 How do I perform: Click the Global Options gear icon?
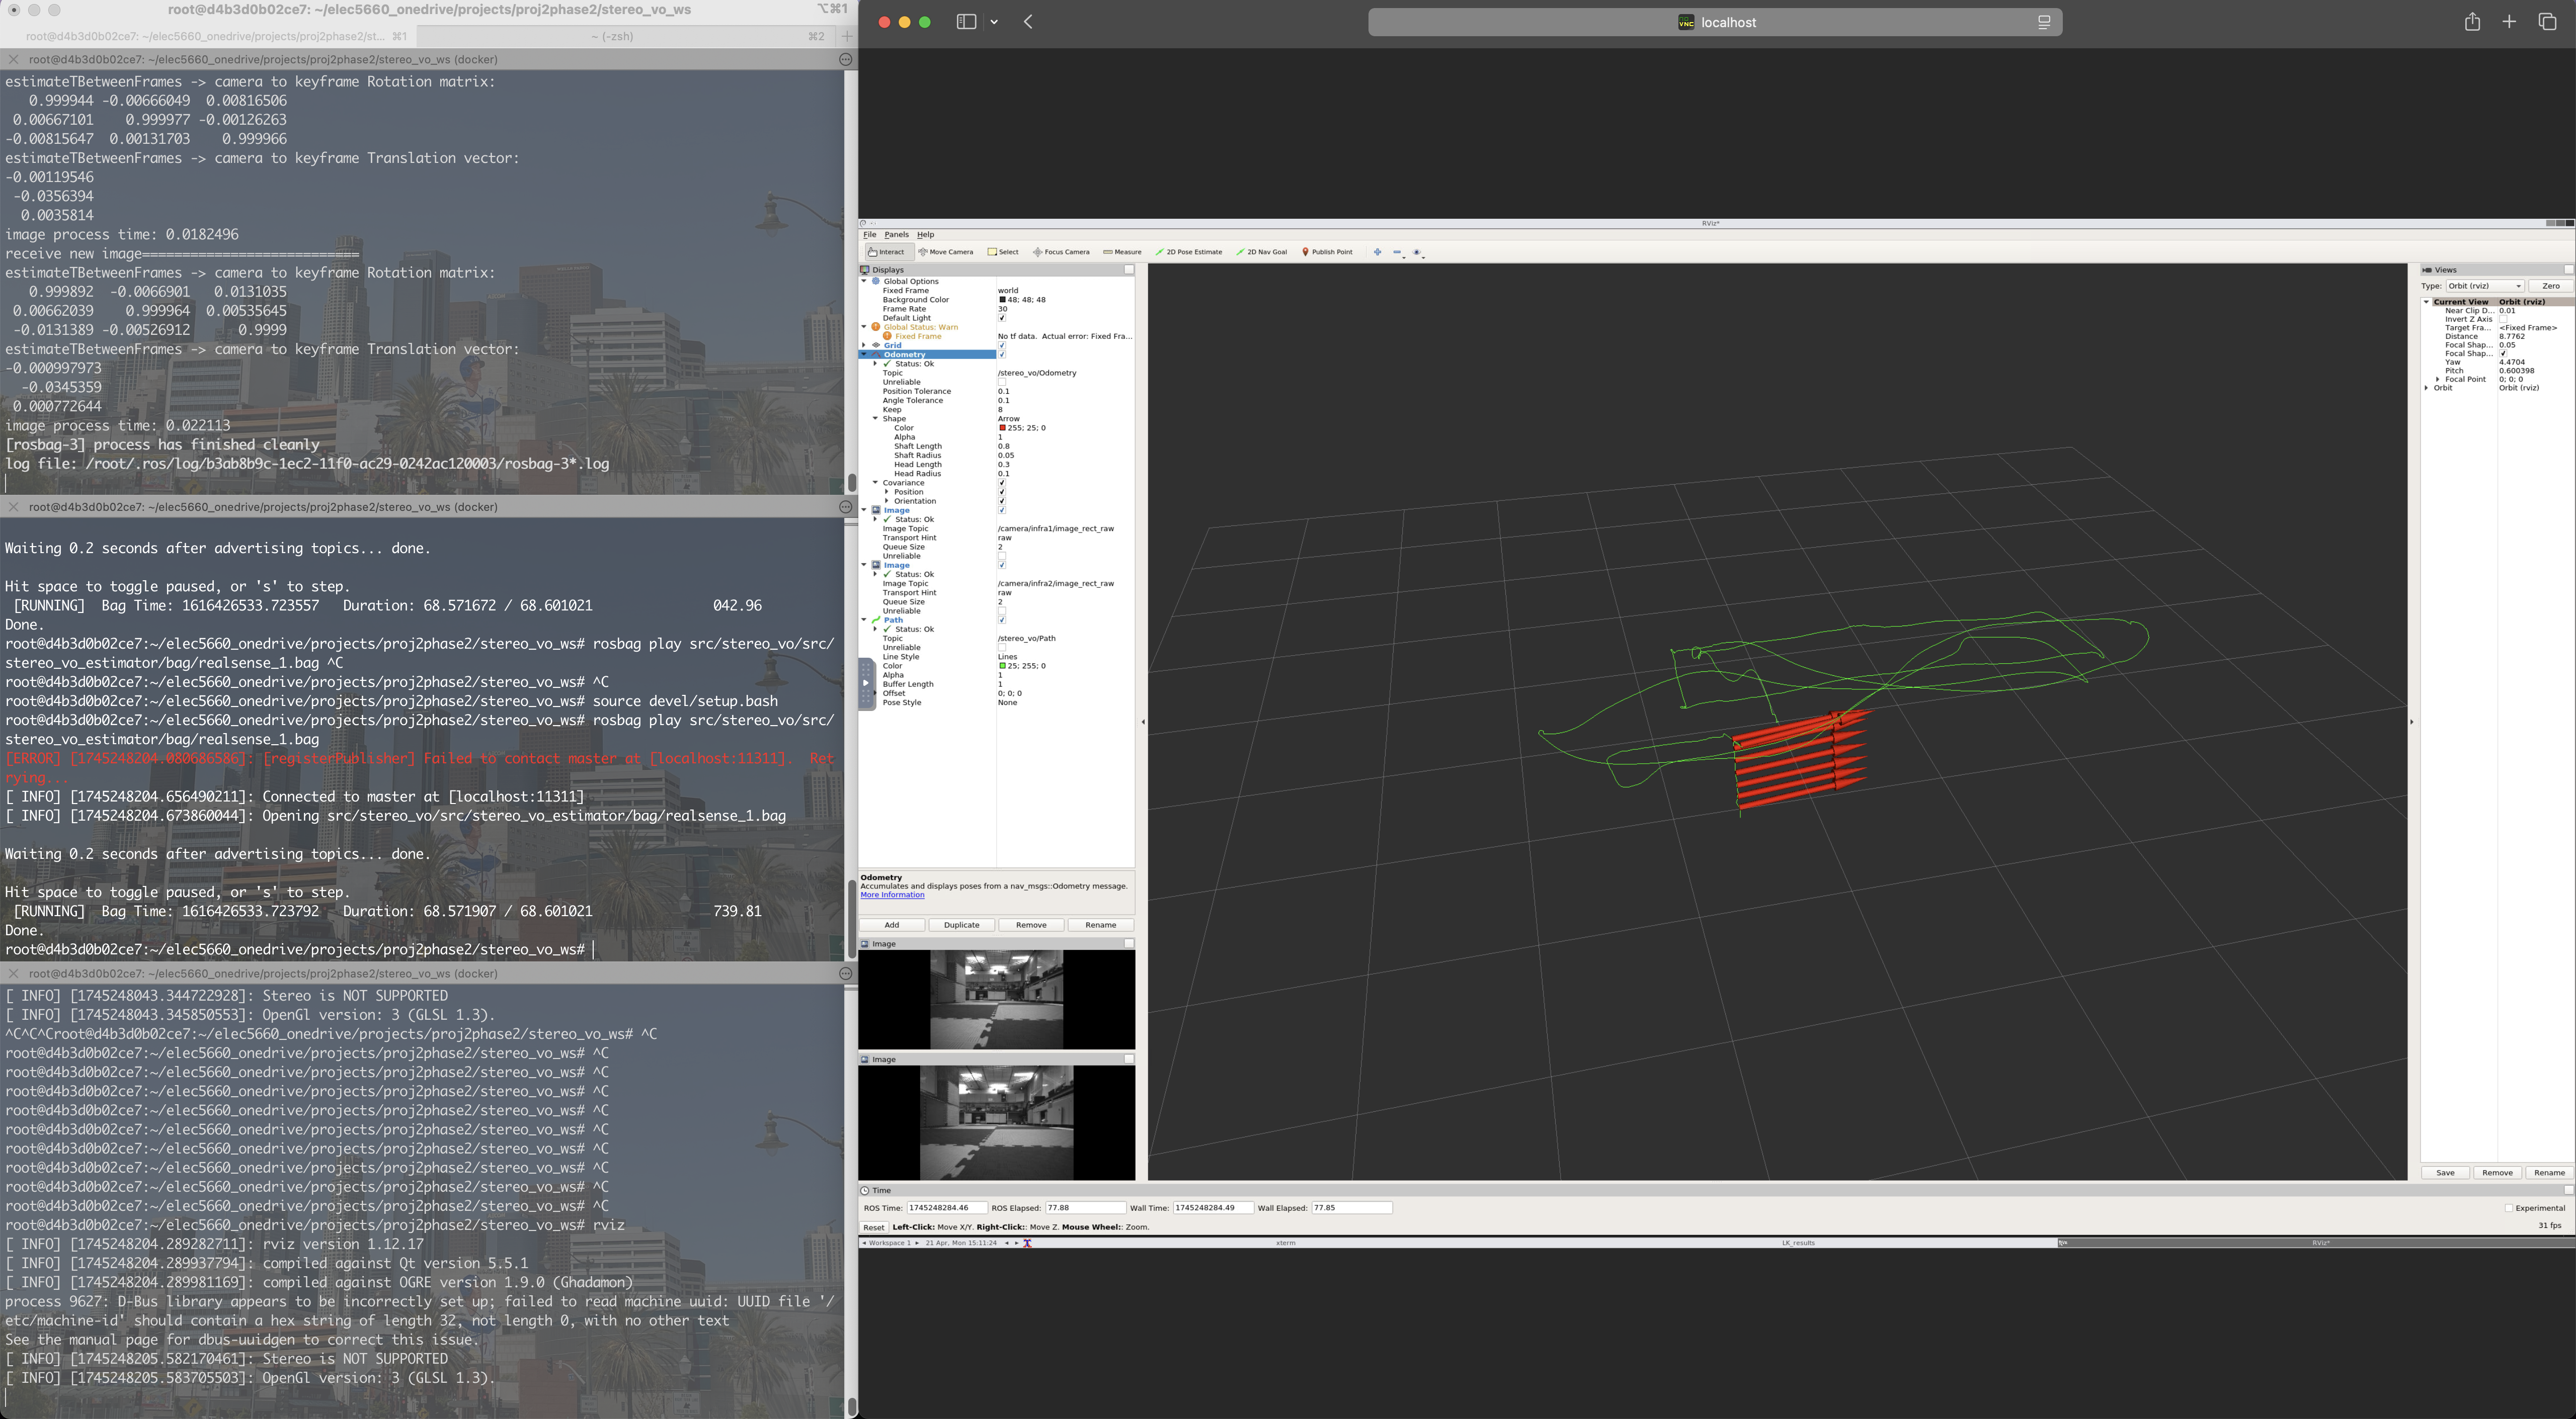[876, 282]
